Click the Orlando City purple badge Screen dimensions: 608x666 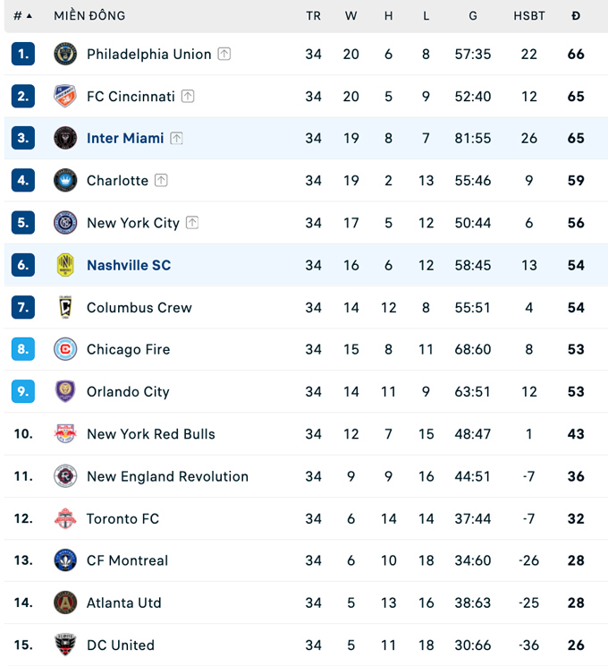65,391
